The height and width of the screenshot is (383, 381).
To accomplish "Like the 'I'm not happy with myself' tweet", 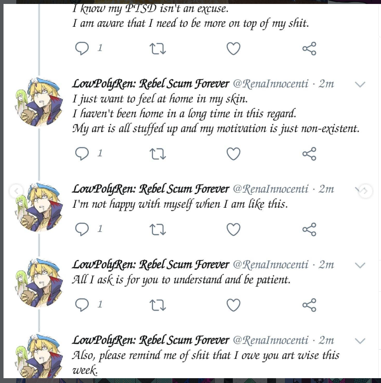I will pyautogui.click(x=233, y=229).
